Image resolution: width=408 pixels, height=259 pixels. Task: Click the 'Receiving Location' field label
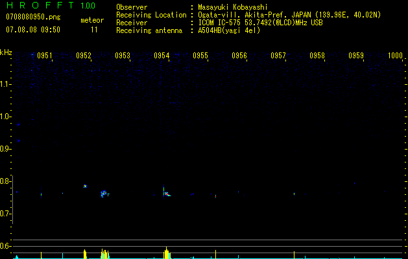point(151,15)
